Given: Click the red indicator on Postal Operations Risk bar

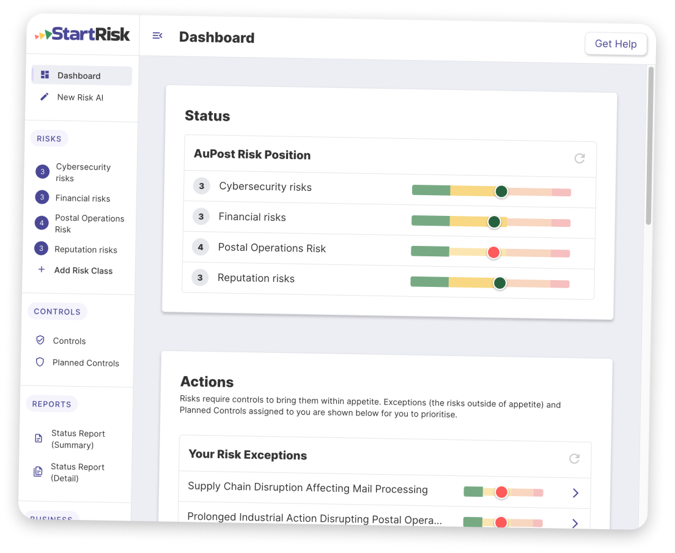Looking at the screenshot, I should [x=493, y=252].
